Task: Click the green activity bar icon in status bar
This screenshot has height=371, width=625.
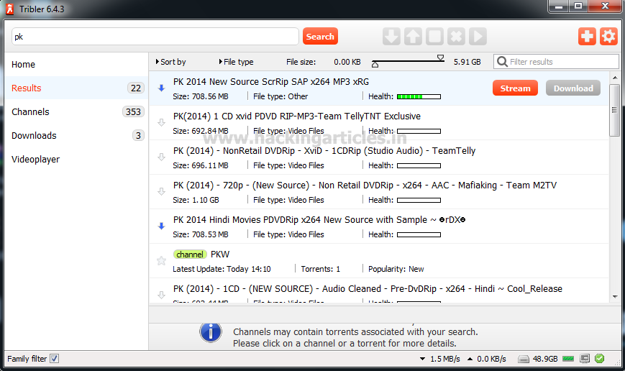Action: click(x=568, y=359)
